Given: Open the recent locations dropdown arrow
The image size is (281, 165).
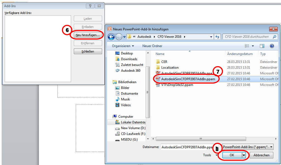Looking at the screenshot, I should coord(124,37).
